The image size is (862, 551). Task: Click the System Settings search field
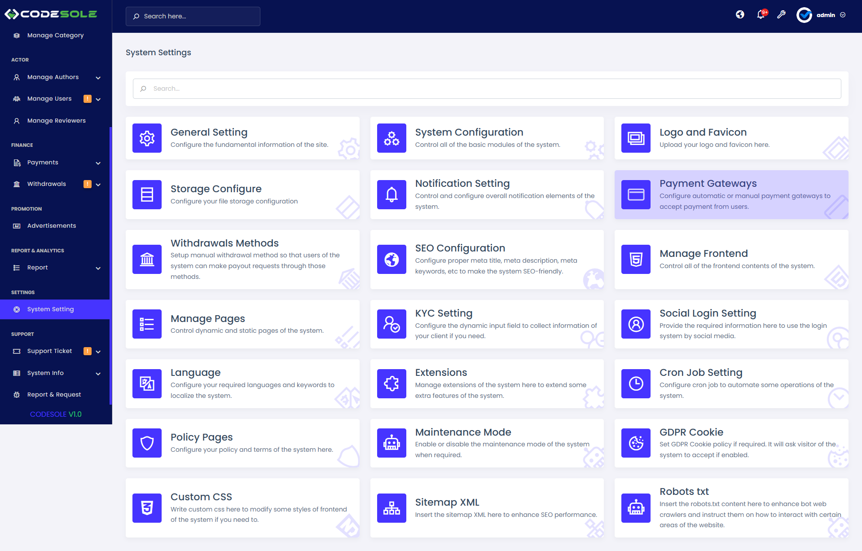(x=487, y=89)
